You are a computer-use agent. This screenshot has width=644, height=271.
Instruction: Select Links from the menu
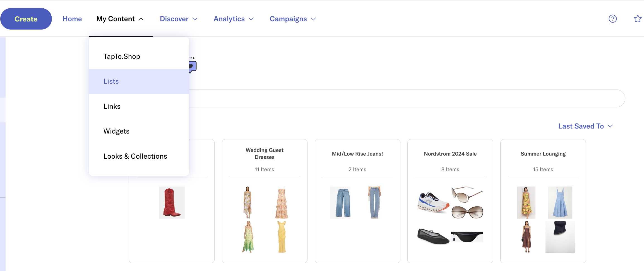(139, 106)
